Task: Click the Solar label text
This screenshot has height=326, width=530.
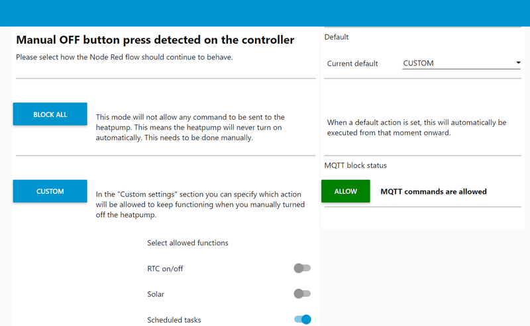Action: point(156,294)
